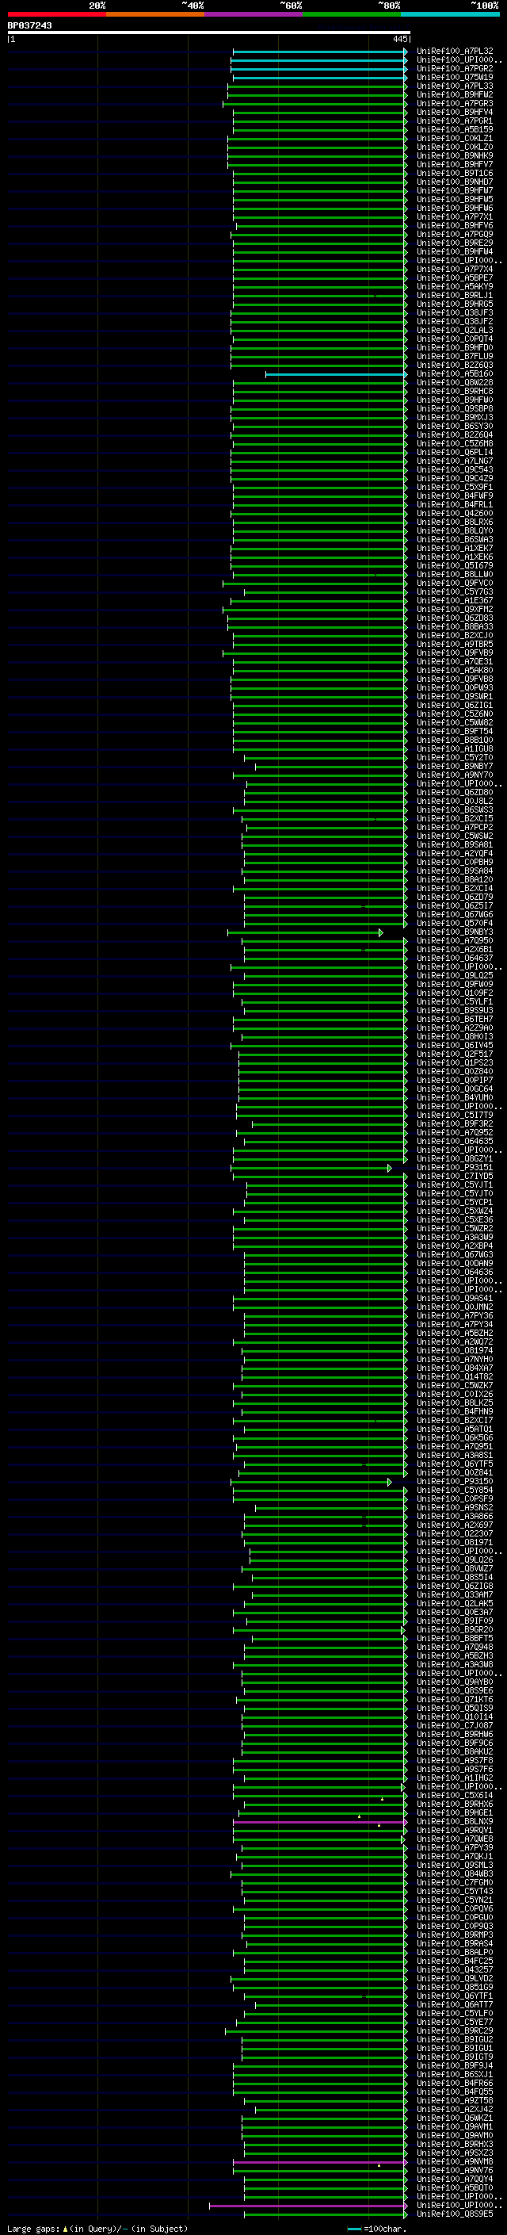Select the hit UniRef100_B9RC29
The height and width of the screenshot is (2235, 507).
454,2030
